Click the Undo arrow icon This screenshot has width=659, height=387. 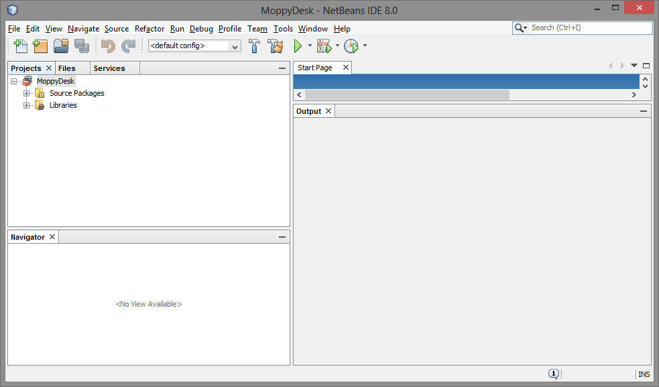pyautogui.click(x=108, y=46)
